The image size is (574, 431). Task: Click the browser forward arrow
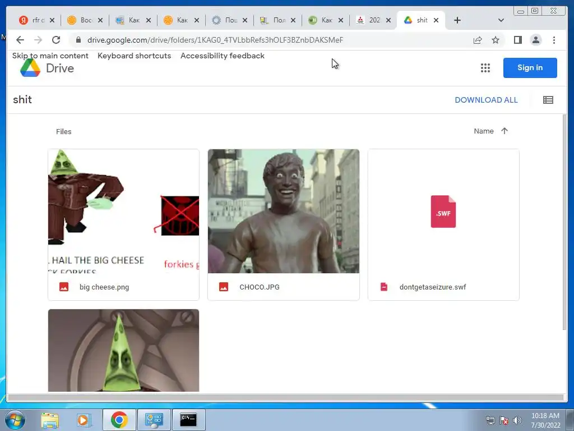pyautogui.click(x=38, y=40)
